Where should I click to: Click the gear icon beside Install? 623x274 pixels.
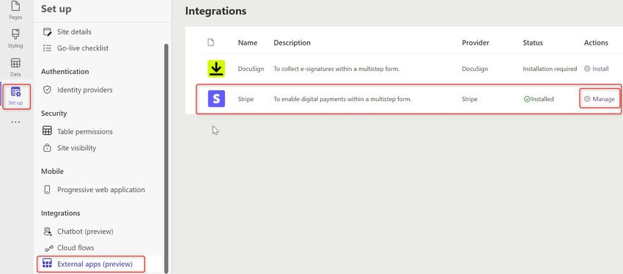click(587, 69)
